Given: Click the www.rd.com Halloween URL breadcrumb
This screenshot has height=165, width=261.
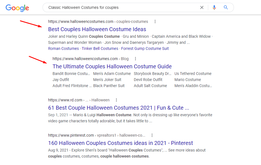Looking at the screenshot, I should click(x=79, y=100).
